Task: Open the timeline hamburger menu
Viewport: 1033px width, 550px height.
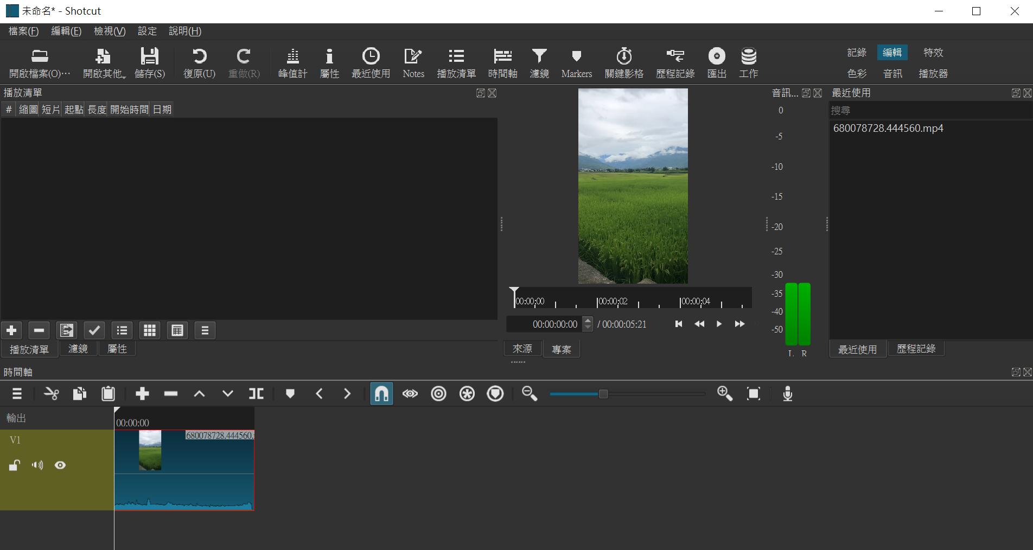Action: pos(17,394)
